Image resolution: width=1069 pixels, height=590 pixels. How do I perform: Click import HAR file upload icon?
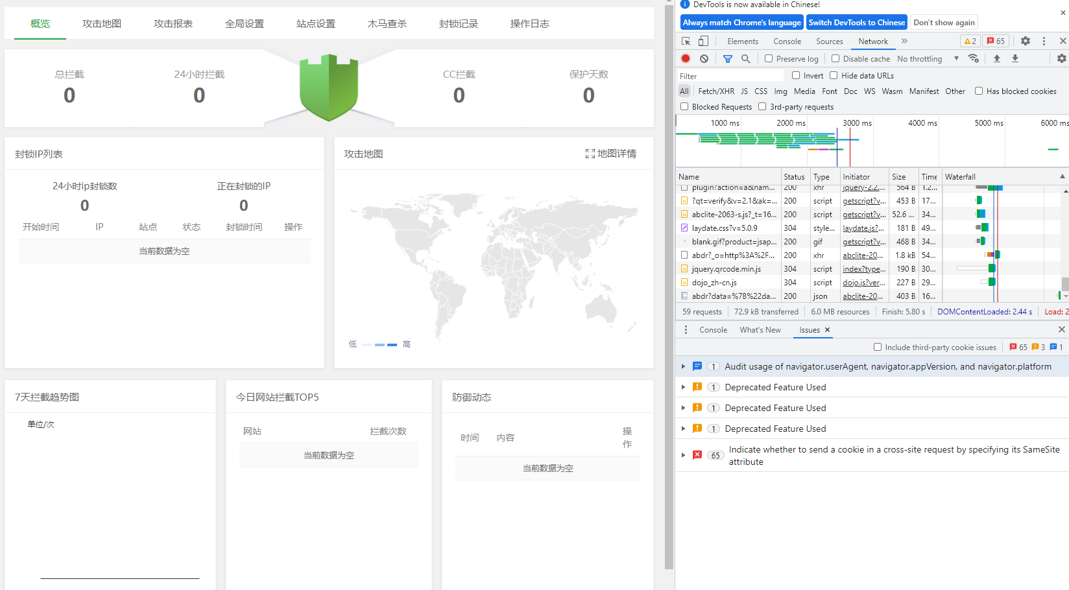(997, 58)
